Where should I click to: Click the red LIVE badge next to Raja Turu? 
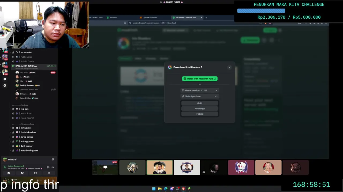point(53,73)
